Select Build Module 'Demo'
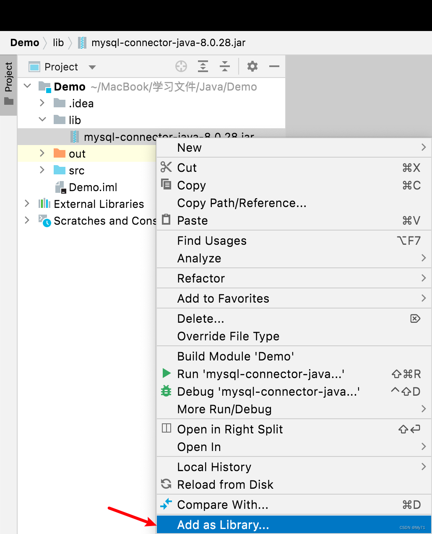This screenshot has height=534, width=432. pyautogui.click(x=294, y=356)
